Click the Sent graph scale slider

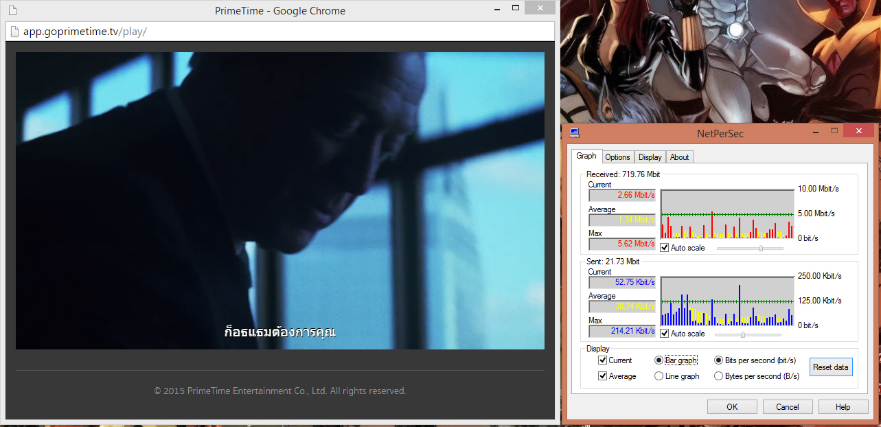pos(748,334)
